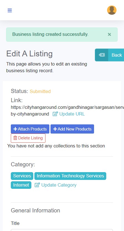Click the backspace icon on Back button
The image size is (124, 231).
(102, 55)
